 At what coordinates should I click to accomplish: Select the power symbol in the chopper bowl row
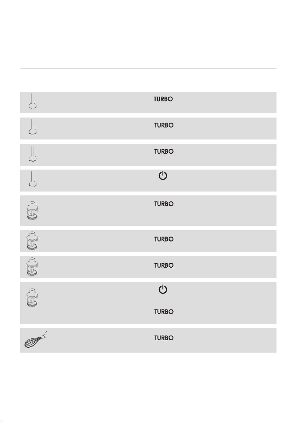(x=163, y=290)
